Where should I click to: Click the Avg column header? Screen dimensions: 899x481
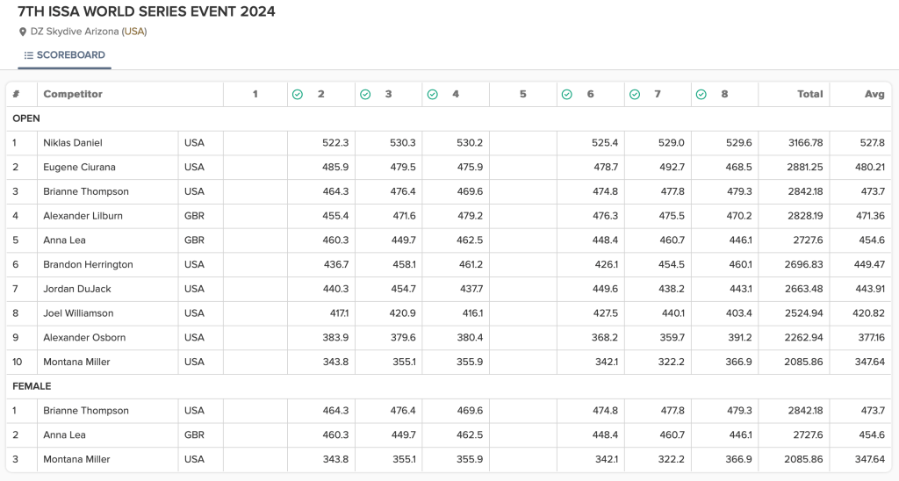click(874, 94)
